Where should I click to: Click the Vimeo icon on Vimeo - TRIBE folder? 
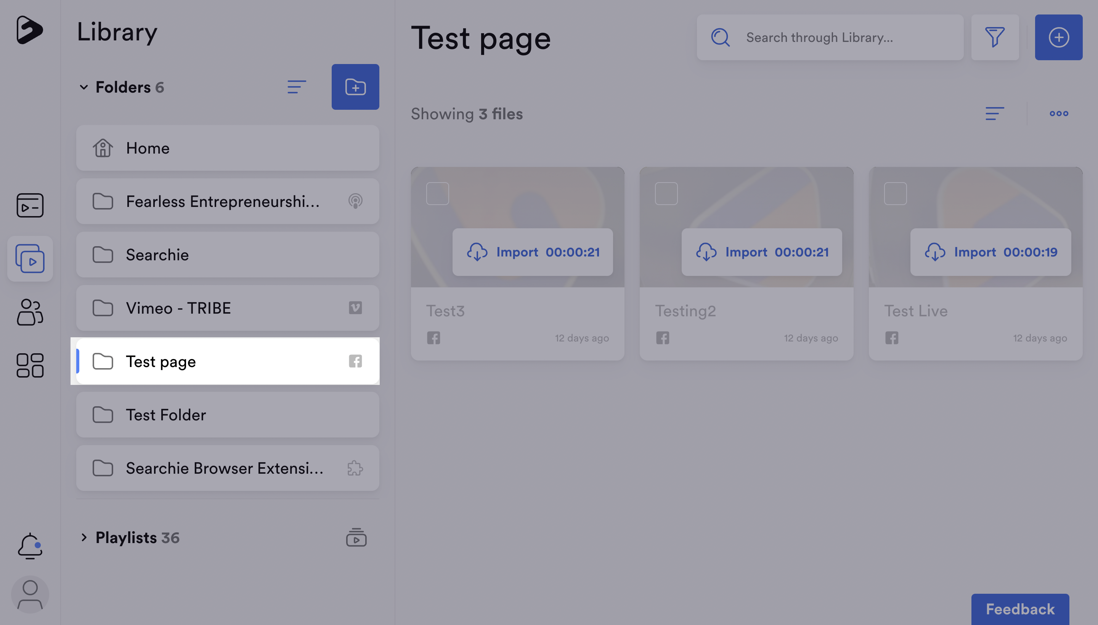[x=355, y=308]
